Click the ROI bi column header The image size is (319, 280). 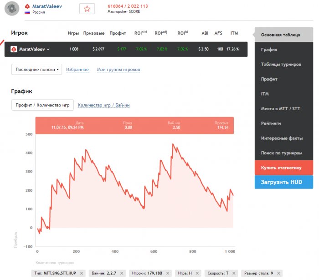click(183, 33)
